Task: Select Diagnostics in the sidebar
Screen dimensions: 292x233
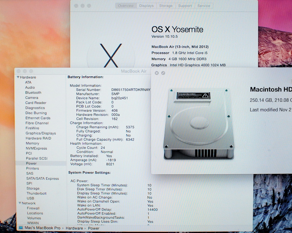Action: (35, 108)
